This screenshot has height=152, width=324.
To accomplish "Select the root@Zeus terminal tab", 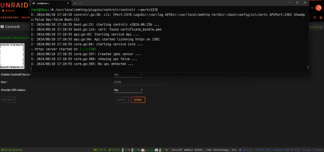I will [51, 3].
